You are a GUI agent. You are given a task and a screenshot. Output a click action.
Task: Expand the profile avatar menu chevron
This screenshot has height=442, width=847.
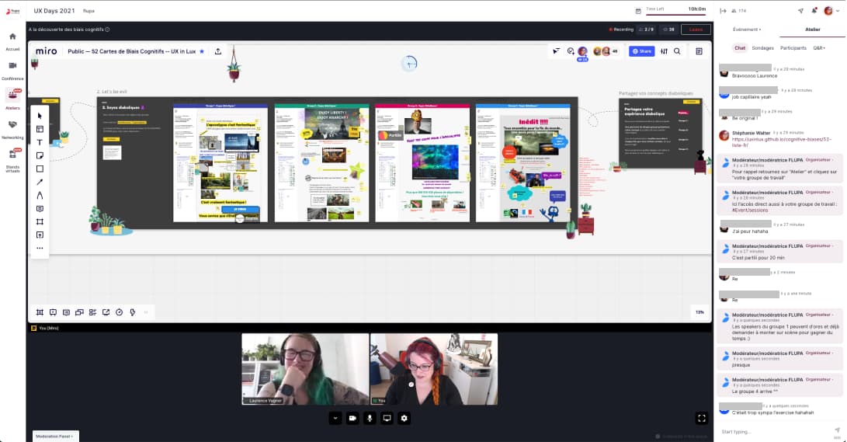[x=838, y=11]
